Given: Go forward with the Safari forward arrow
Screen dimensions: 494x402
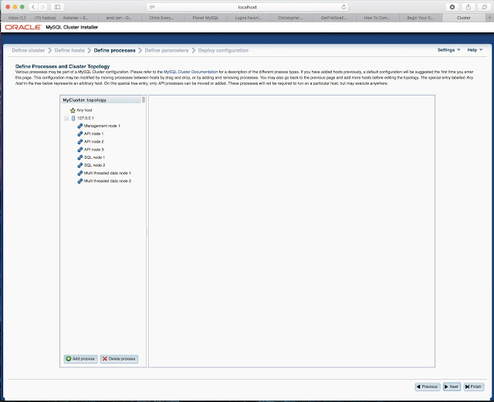Looking at the screenshot, I should 42,7.
